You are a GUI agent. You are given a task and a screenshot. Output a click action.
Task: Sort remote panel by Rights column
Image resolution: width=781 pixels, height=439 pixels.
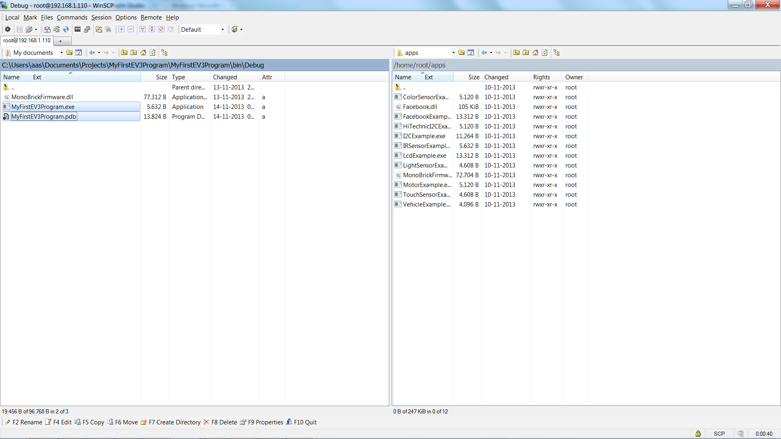click(546, 77)
